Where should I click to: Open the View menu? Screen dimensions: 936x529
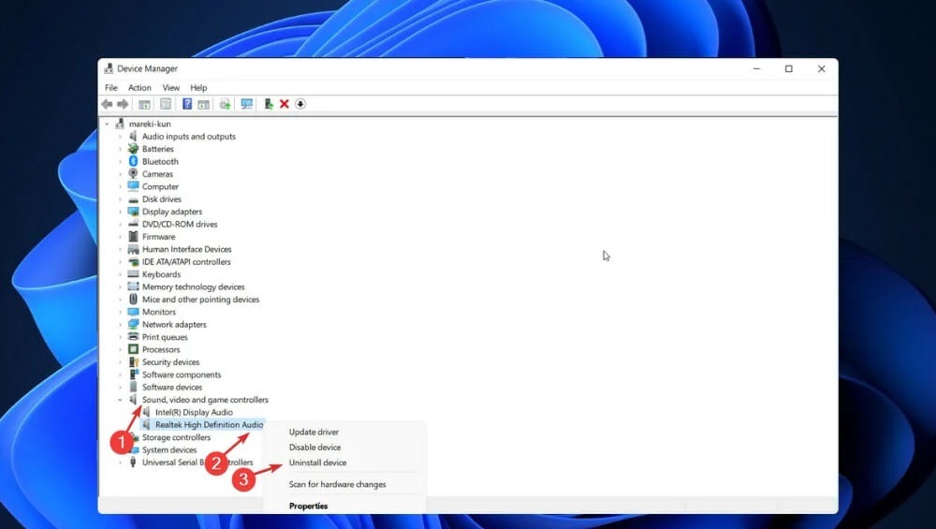170,87
